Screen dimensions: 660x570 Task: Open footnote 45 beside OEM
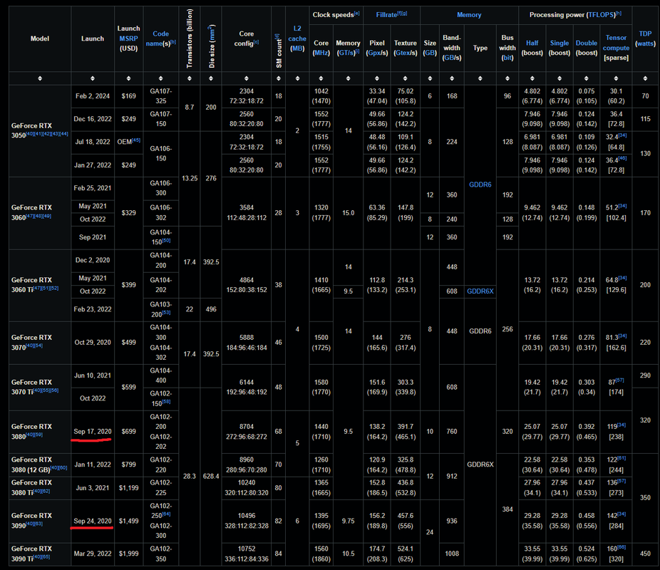pyautogui.click(x=136, y=140)
